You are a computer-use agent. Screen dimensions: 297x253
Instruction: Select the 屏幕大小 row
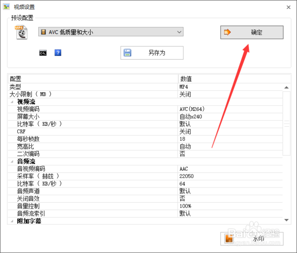coord(145,117)
